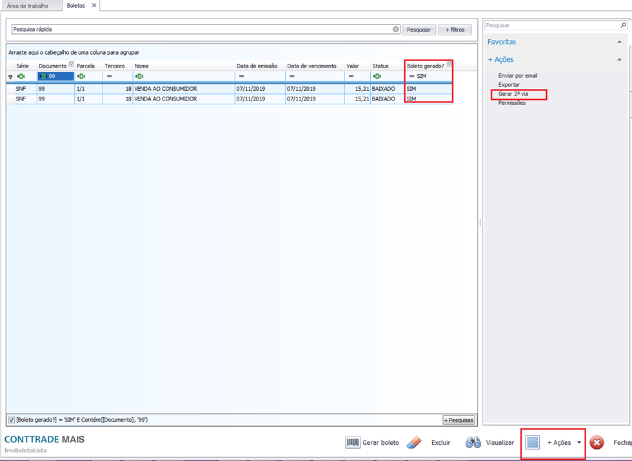Screen dimensions: 632x461
Task: Click the barcode Gerar boleto icon
Action: pos(353,442)
